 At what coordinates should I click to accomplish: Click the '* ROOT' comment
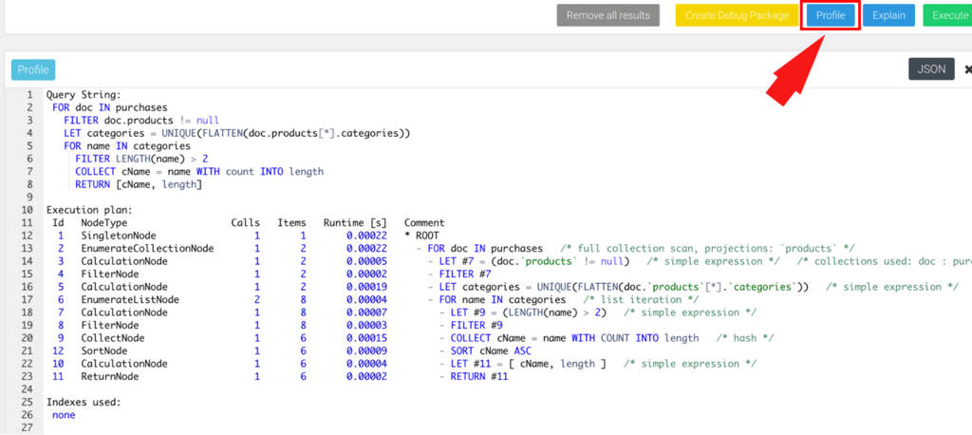tap(421, 236)
